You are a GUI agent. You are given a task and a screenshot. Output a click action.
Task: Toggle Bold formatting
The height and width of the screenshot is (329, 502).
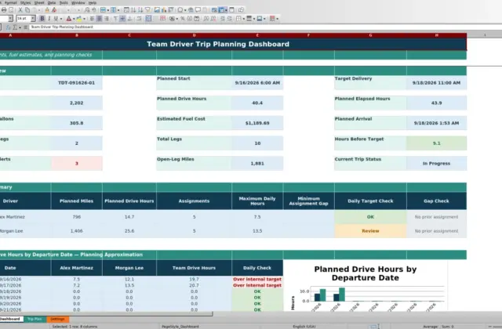[42, 19]
